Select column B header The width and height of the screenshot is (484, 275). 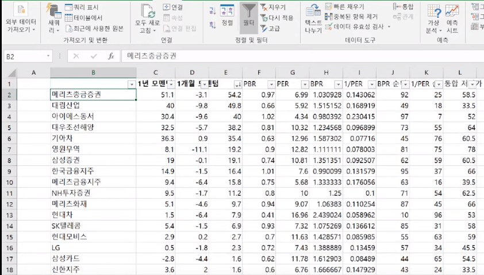tap(93, 73)
